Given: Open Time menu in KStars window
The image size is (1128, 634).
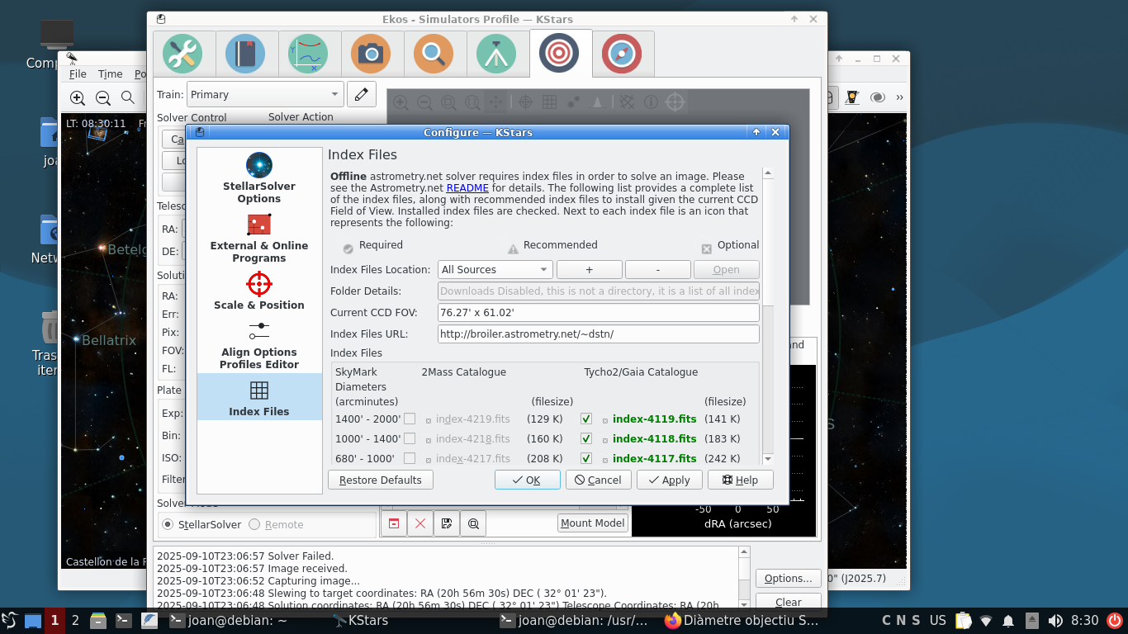Looking at the screenshot, I should coord(110,74).
